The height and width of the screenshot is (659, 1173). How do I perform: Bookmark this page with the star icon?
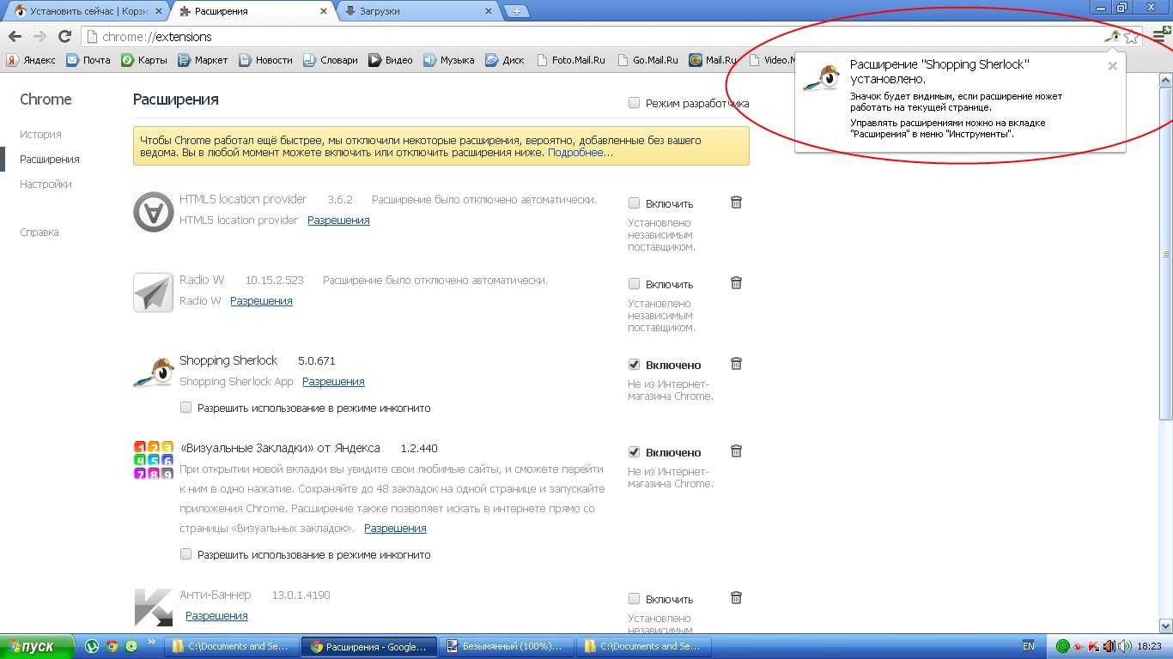[1131, 37]
